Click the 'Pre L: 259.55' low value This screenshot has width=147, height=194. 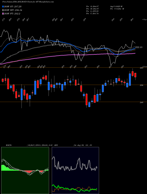click(x=92, y=11)
